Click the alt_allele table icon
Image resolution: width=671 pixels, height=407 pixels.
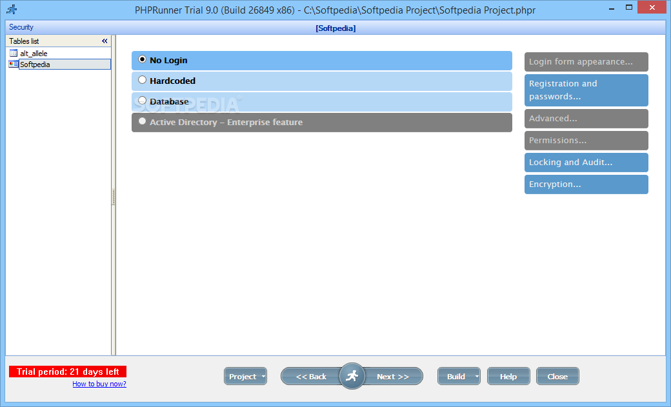click(14, 53)
